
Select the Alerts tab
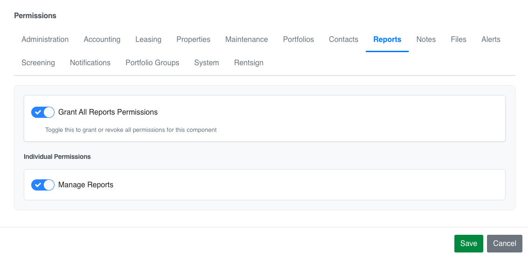[x=491, y=40]
